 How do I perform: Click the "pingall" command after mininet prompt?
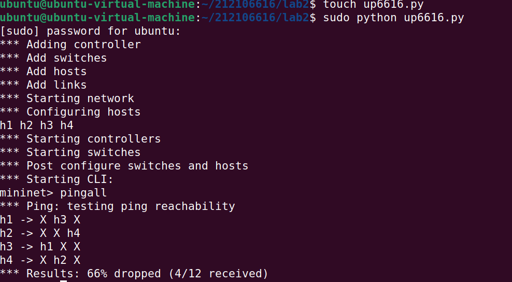point(83,193)
